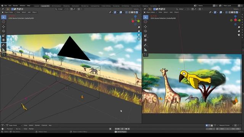This screenshot has height=137, width=244.
Task: Select the Rotate tool in right viewport toolbar
Action: pyautogui.click(x=146, y=31)
